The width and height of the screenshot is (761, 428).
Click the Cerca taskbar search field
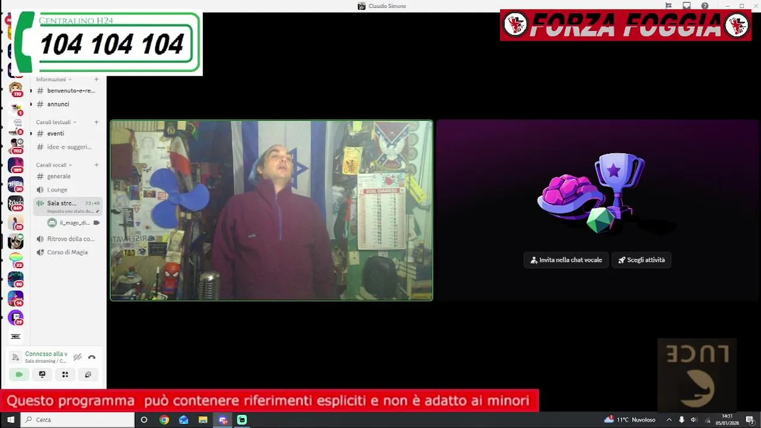78,420
